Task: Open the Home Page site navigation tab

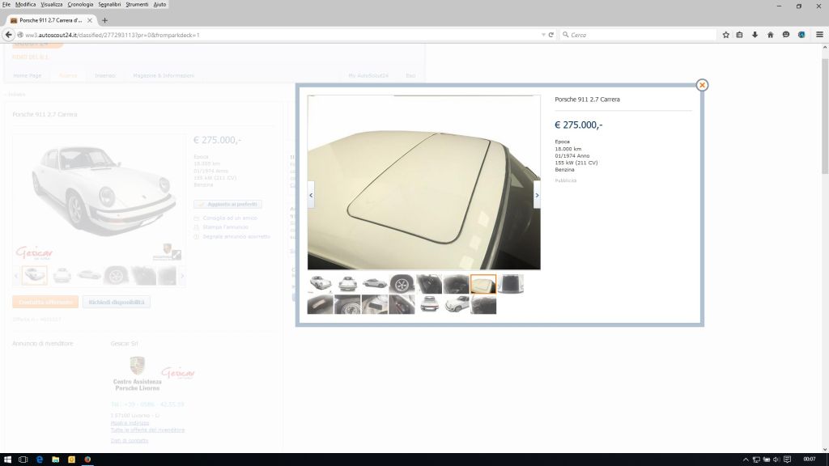Action: pyautogui.click(x=27, y=75)
